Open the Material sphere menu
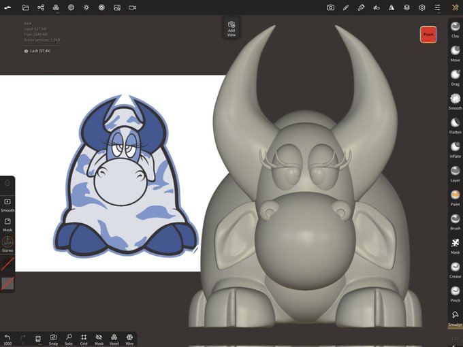 tap(71, 7)
